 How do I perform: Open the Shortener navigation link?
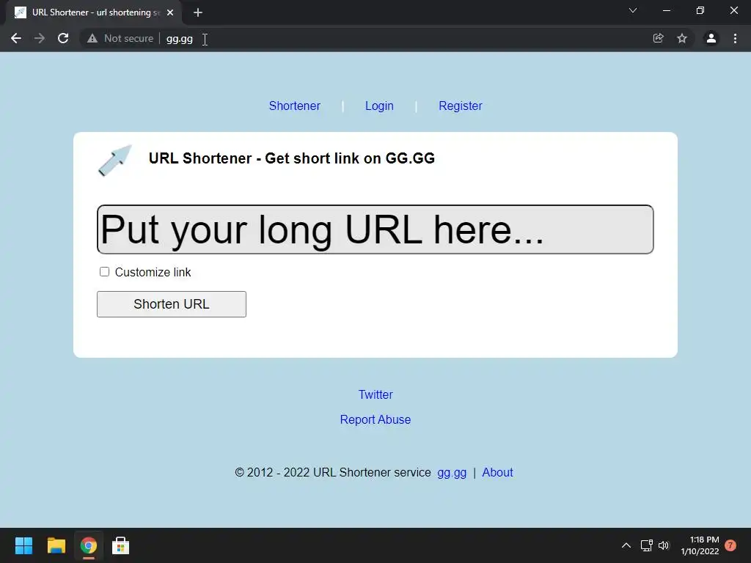(295, 106)
